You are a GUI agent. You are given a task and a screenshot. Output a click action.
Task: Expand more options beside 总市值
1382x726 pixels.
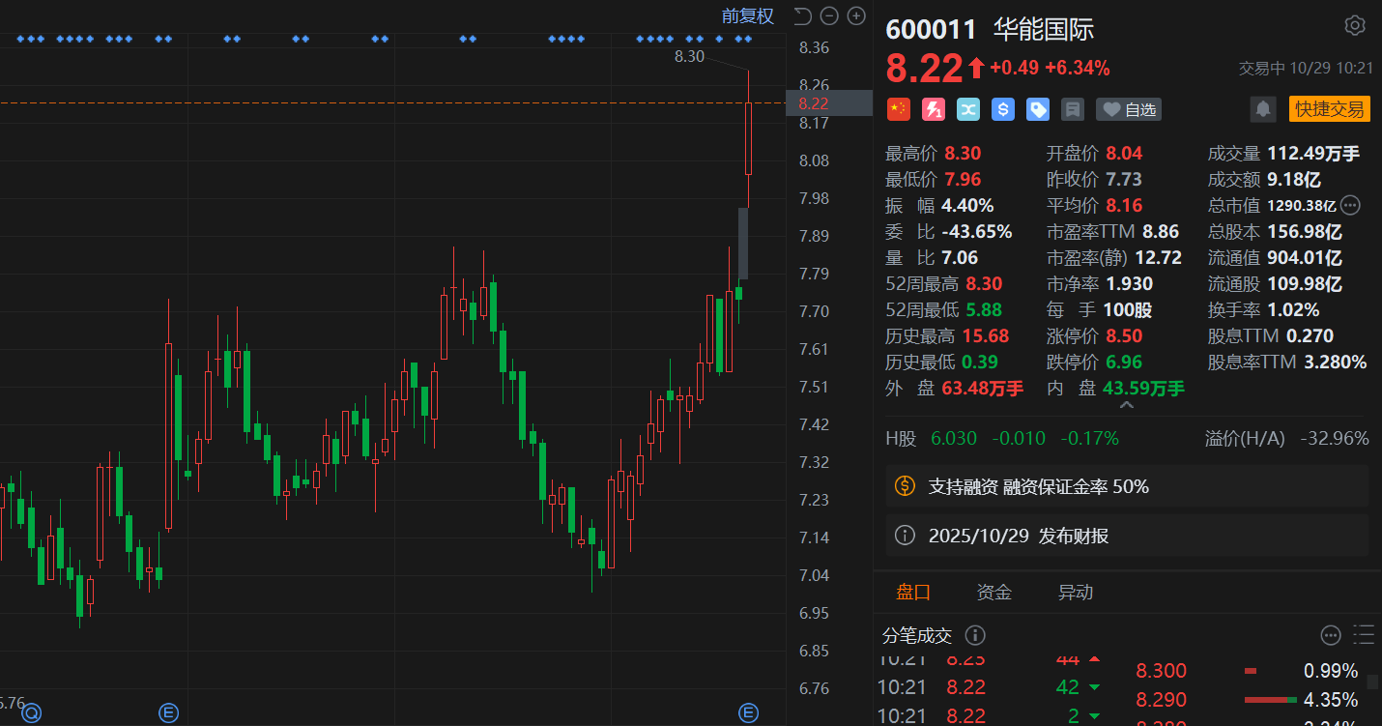pyautogui.click(x=1351, y=205)
